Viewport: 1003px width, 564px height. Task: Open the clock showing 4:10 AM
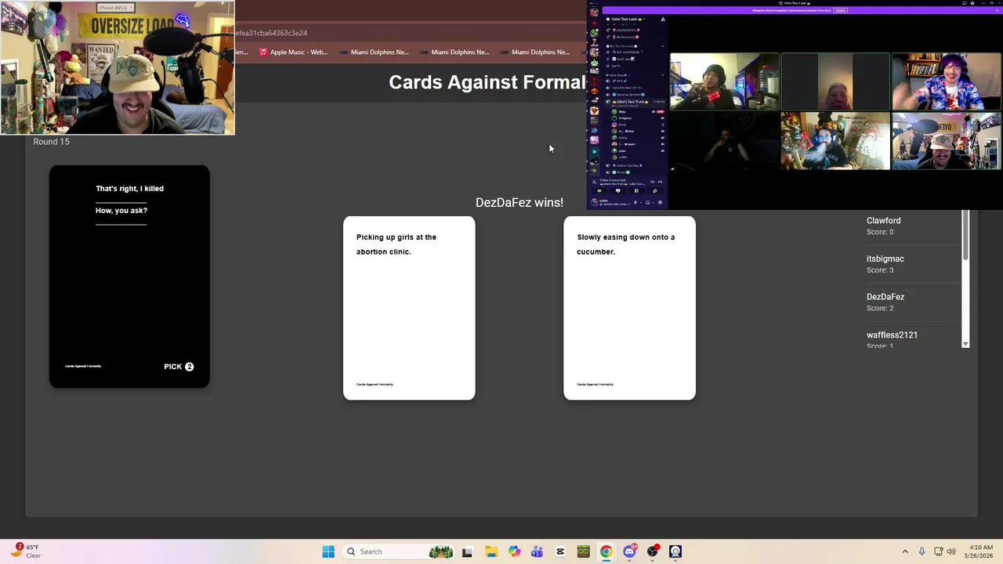(979, 551)
